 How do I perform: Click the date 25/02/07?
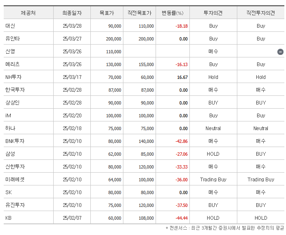72,218
